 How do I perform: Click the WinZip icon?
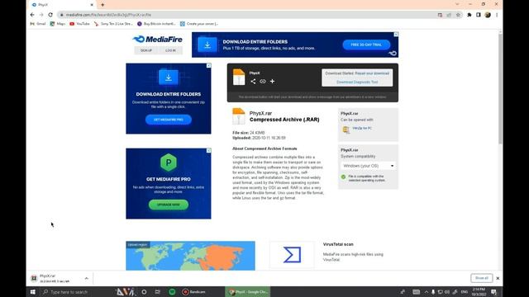(x=346, y=130)
